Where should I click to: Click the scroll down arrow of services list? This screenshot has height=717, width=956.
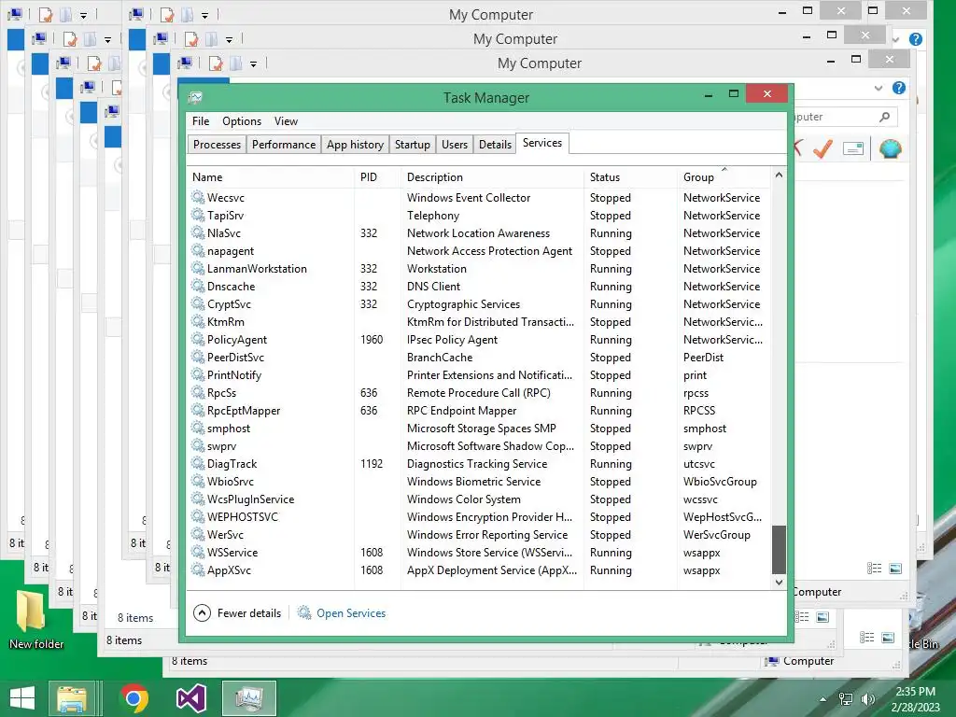click(x=779, y=583)
